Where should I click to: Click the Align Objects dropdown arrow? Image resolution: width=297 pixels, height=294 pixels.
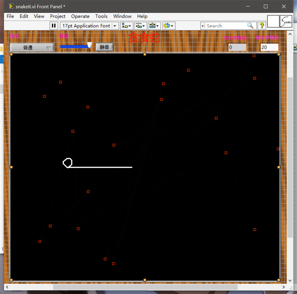coord(130,26)
